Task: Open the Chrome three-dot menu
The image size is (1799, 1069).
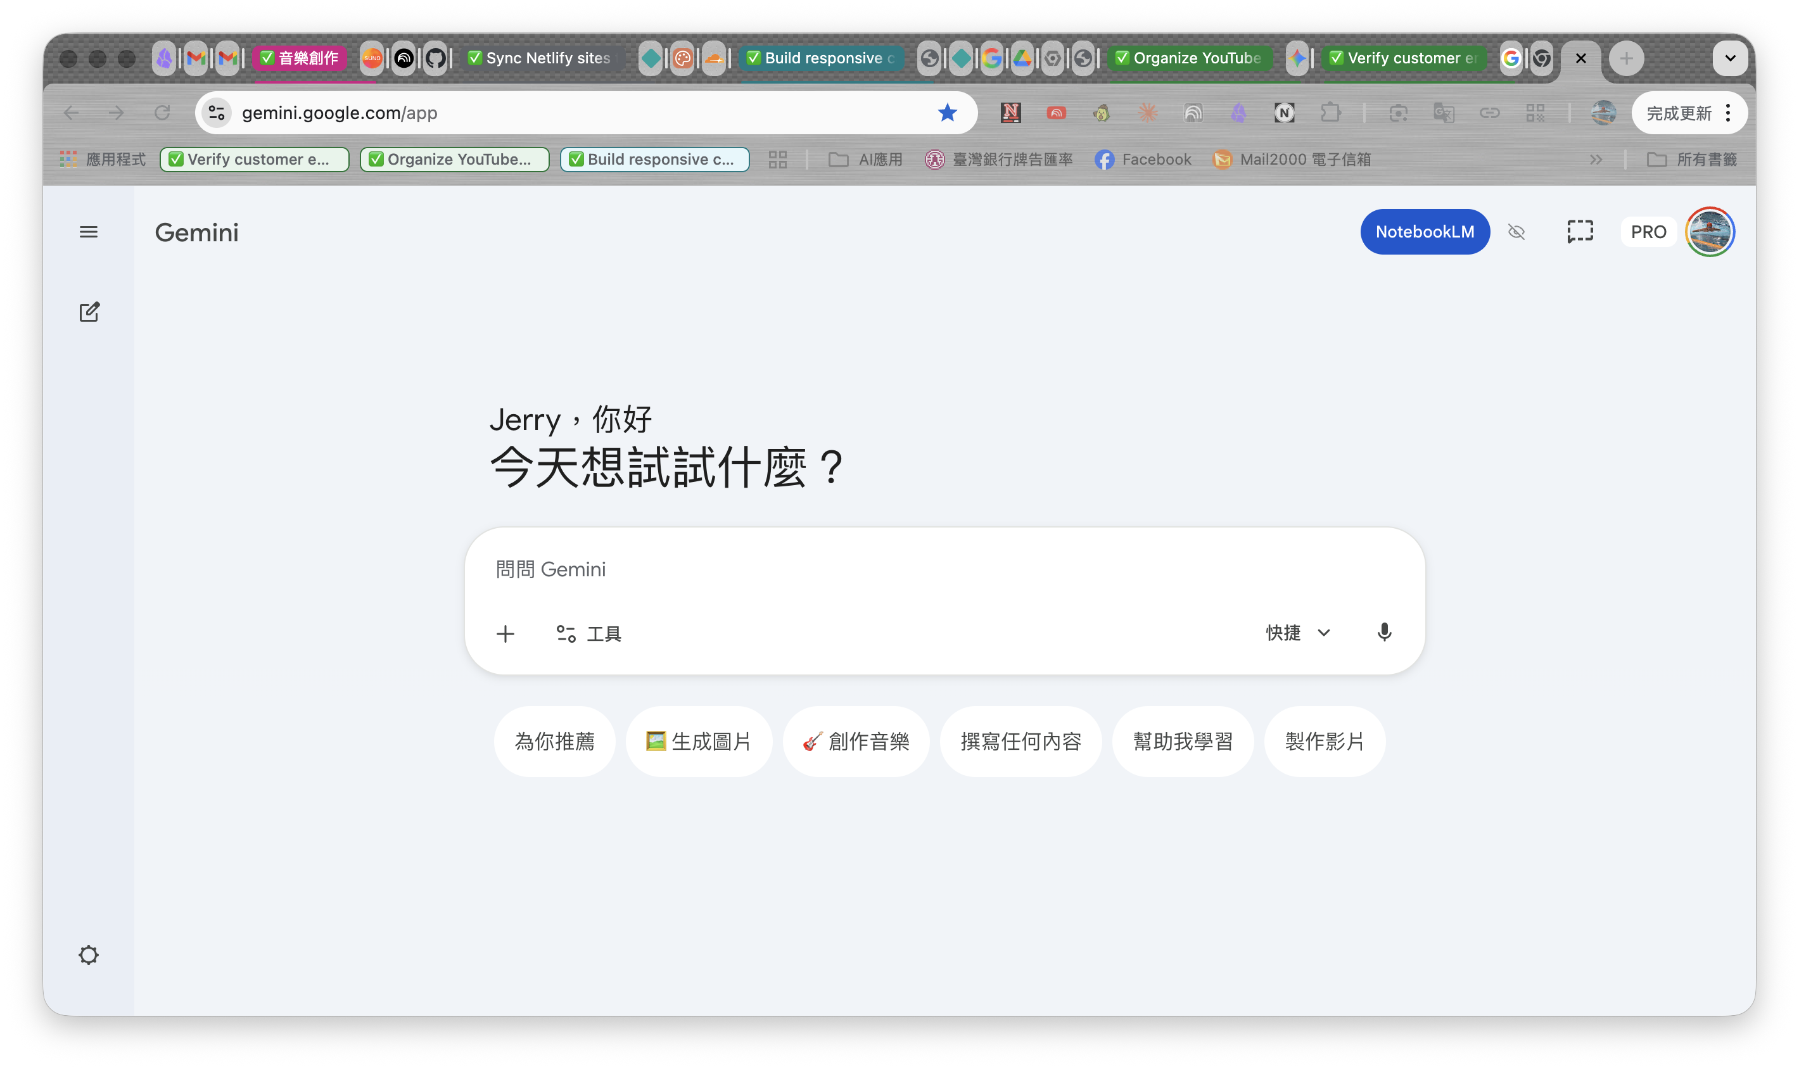Action: (1729, 113)
